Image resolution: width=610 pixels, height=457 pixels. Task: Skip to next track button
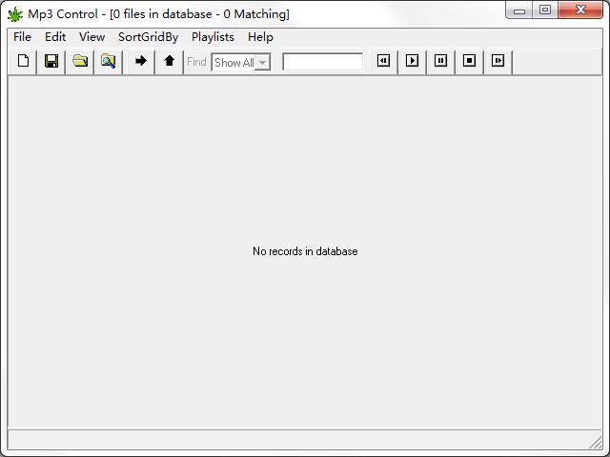(498, 61)
